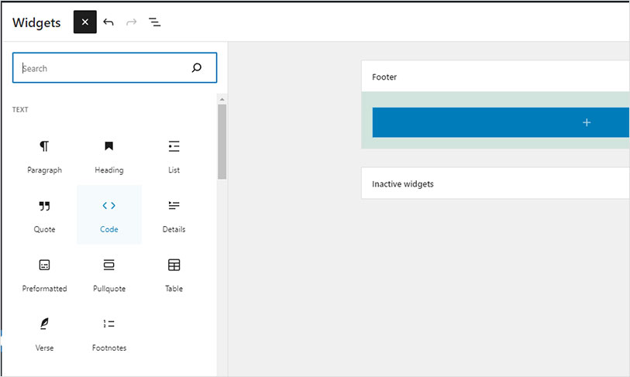Viewport: 630px width, 377px height.
Task: Insert a Verse block
Action: 45,334
